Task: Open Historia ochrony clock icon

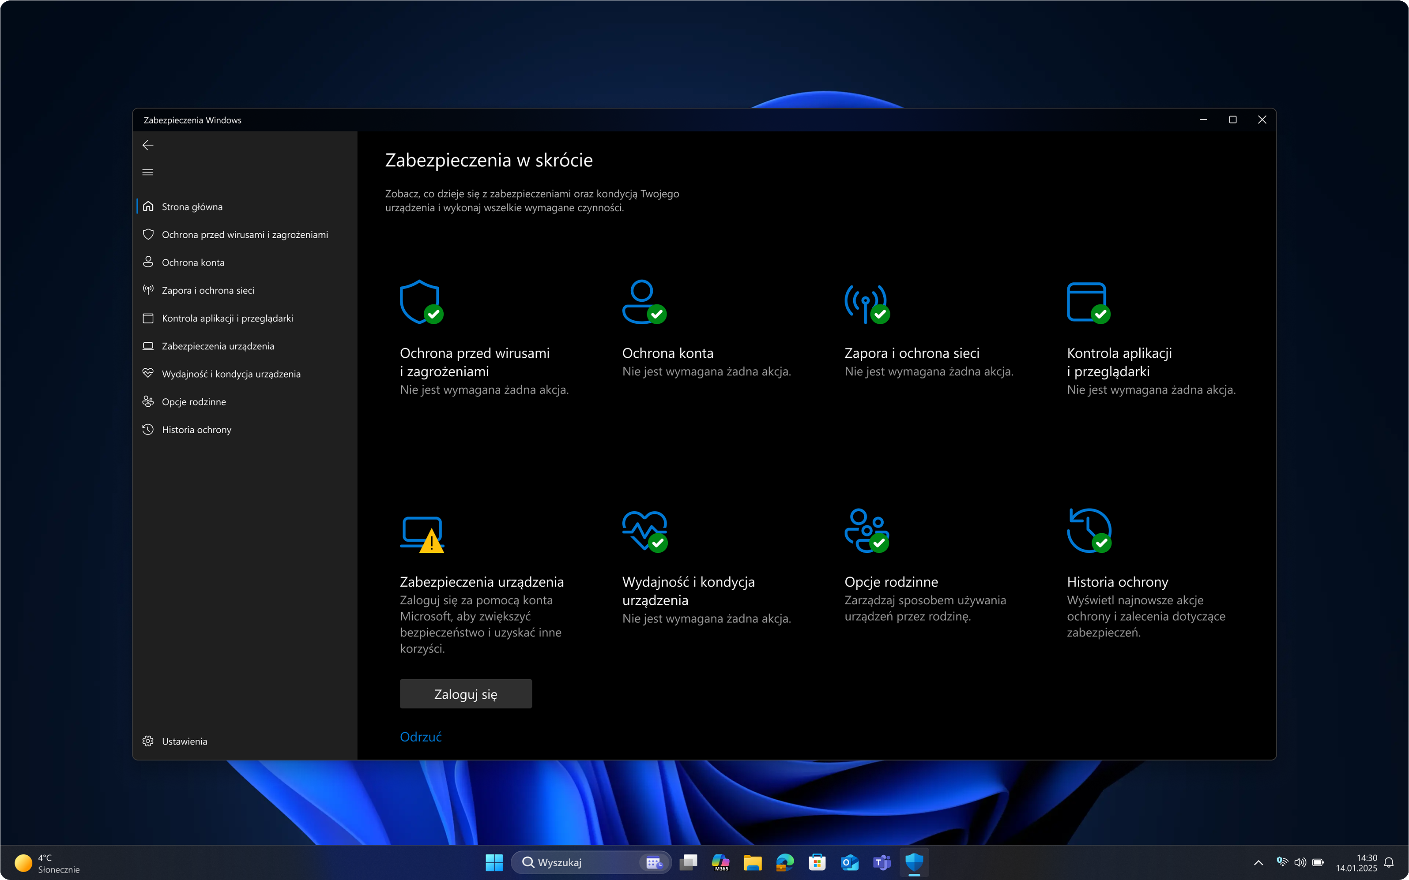Action: [1089, 531]
